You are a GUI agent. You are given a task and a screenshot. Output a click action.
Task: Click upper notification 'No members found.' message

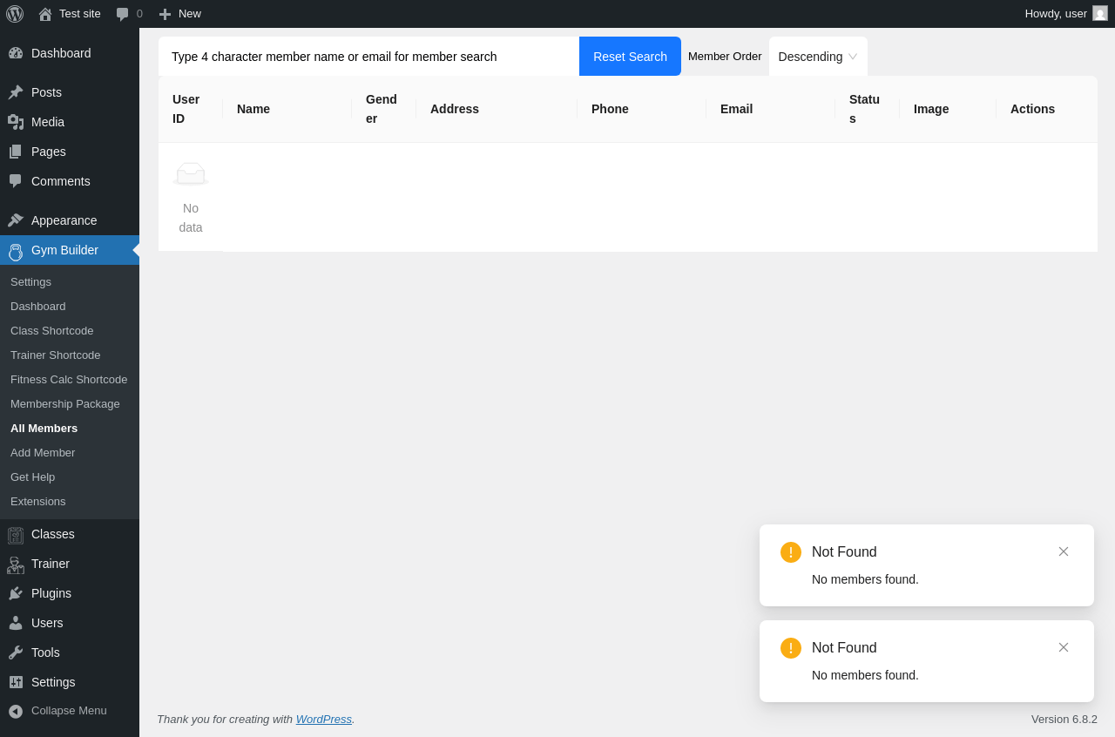(865, 579)
